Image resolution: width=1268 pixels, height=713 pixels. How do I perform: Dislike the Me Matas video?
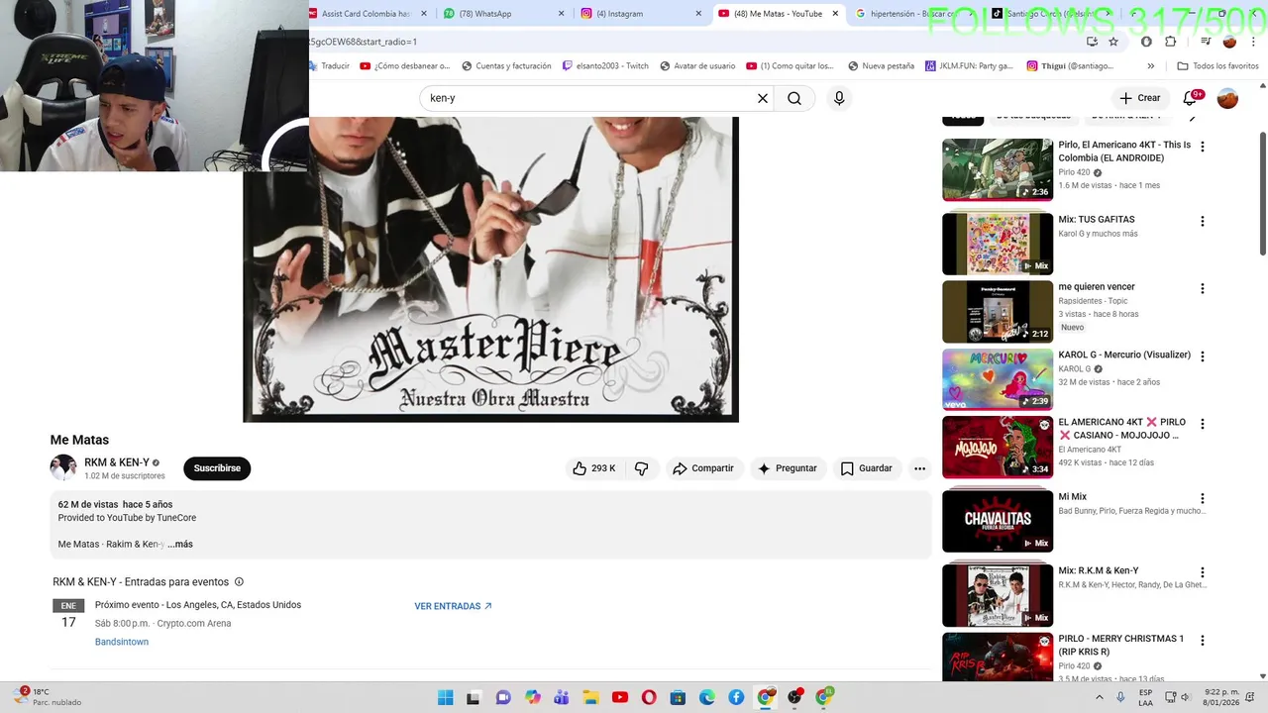[x=642, y=468]
